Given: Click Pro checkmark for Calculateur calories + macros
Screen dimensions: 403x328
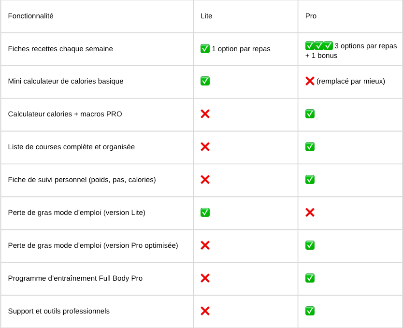Looking at the screenshot, I should (x=310, y=114).
